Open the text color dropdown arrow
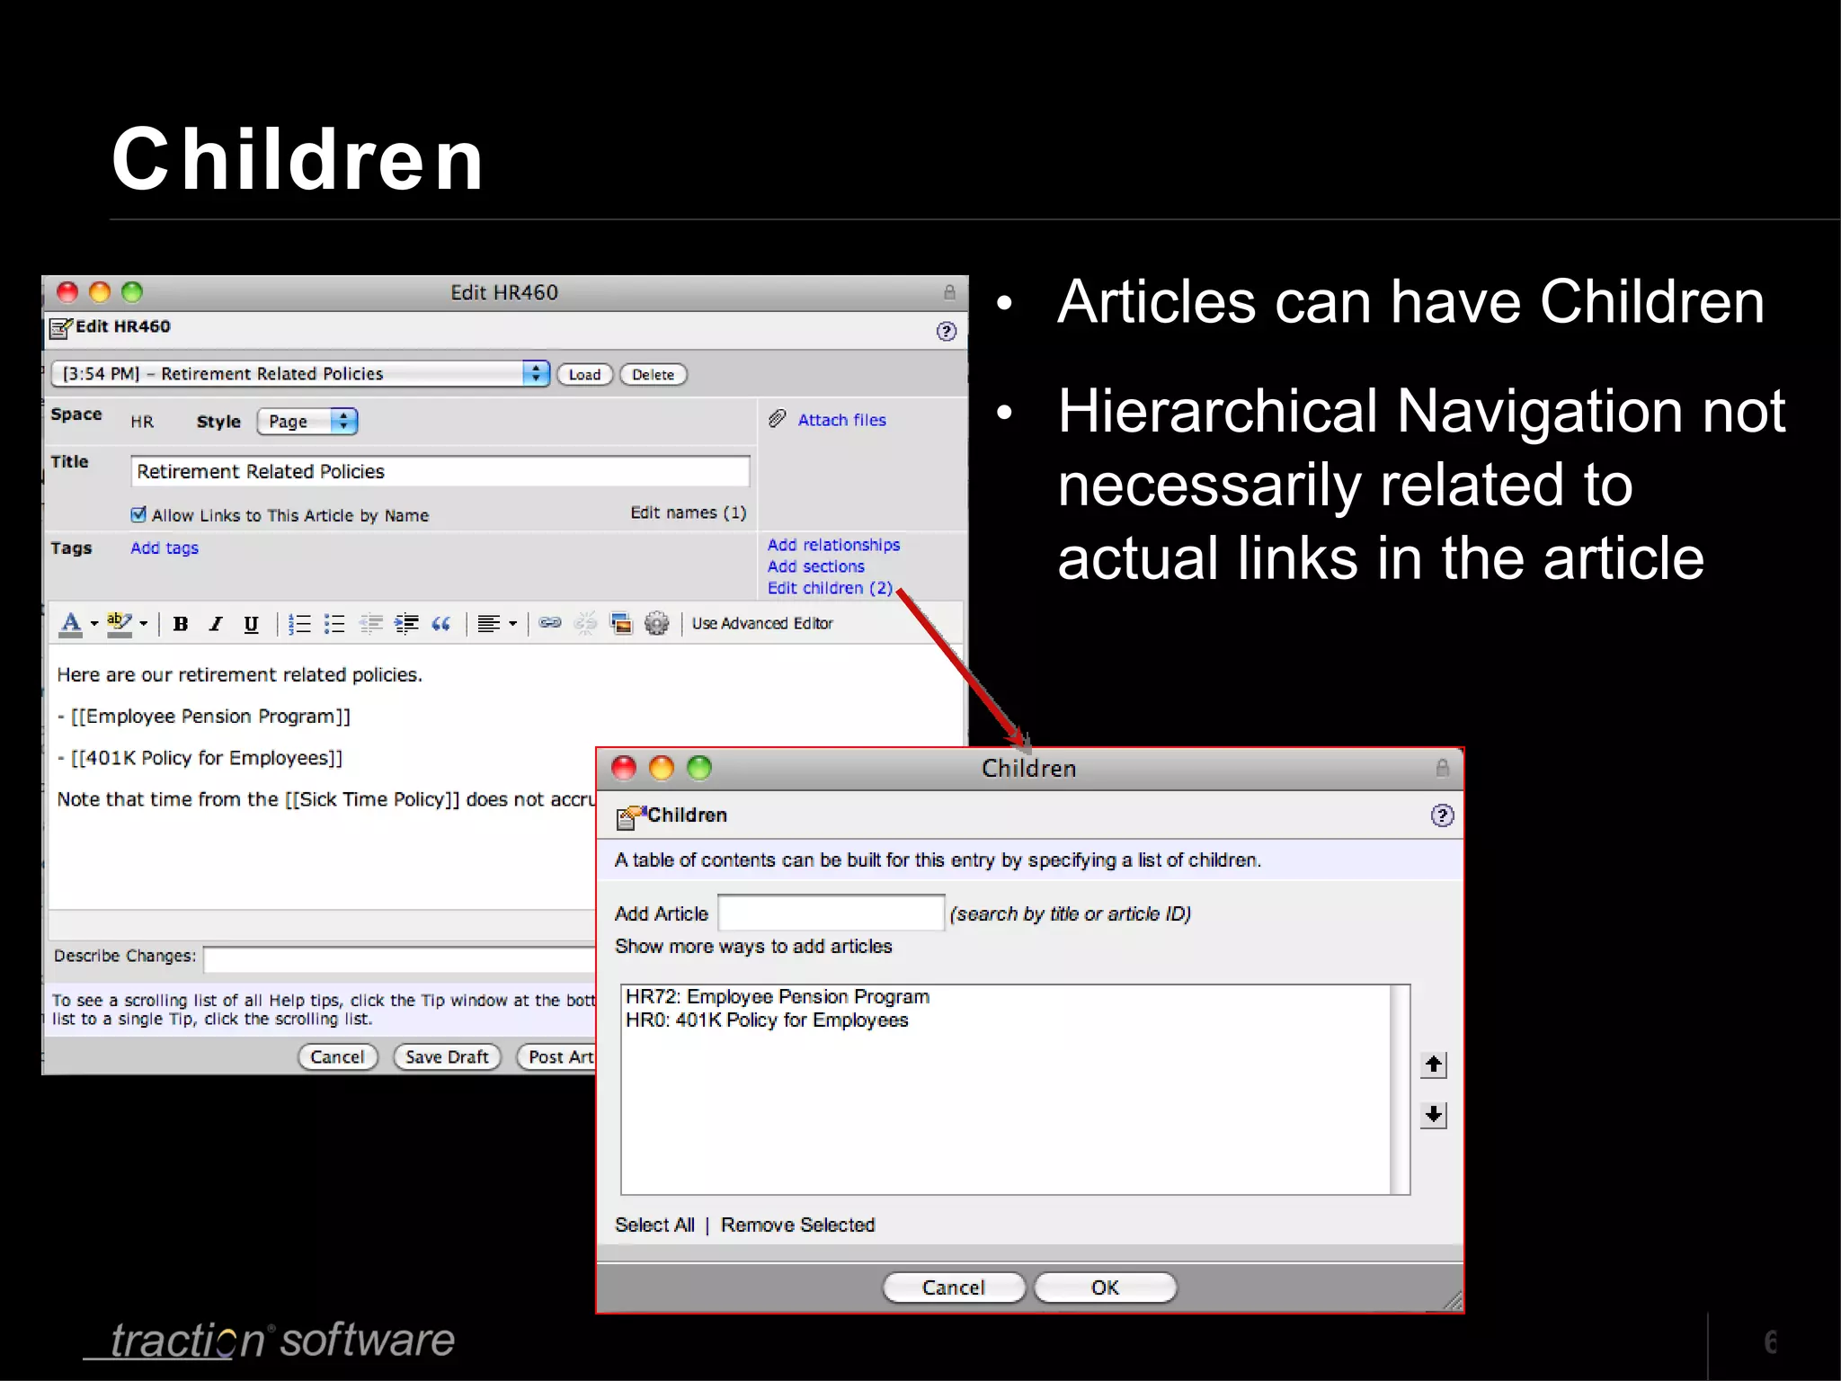Image resolution: width=1841 pixels, height=1381 pixels. [94, 623]
